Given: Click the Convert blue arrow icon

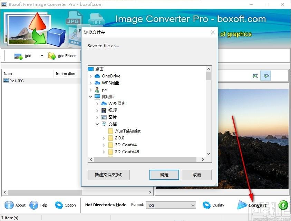Looking at the screenshot, I should tap(242, 205).
